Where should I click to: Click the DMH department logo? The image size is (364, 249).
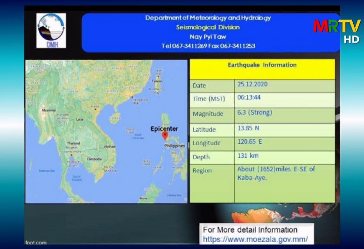[x=51, y=31]
